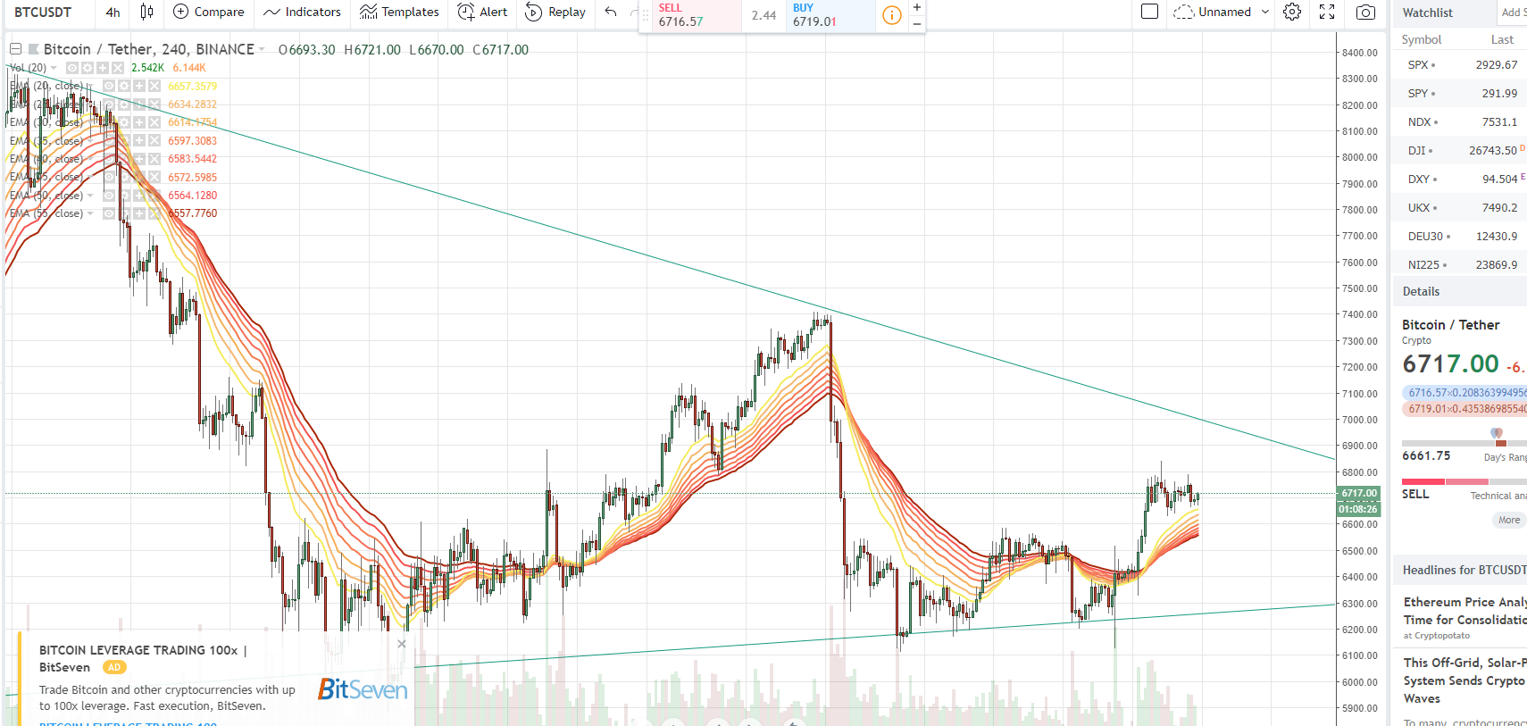Click the BitSeven logo
Screen dimensions: 1527x726
(363, 689)
